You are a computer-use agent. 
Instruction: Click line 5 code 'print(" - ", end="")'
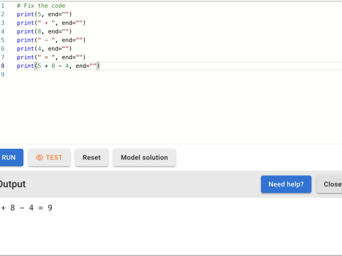coord(51,40)
